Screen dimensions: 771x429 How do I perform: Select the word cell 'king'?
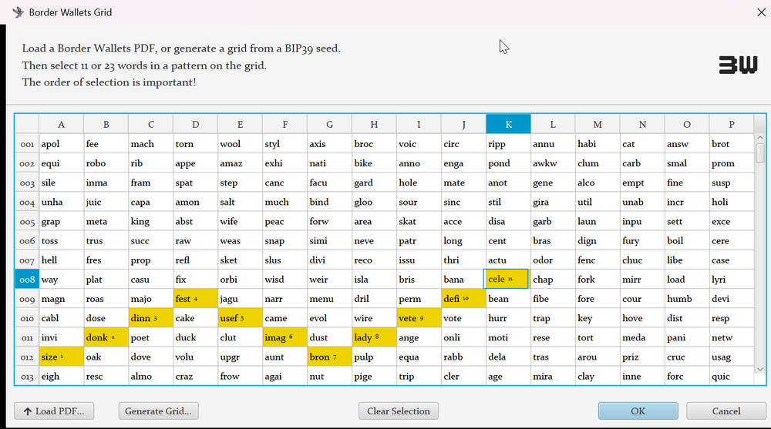151,222
